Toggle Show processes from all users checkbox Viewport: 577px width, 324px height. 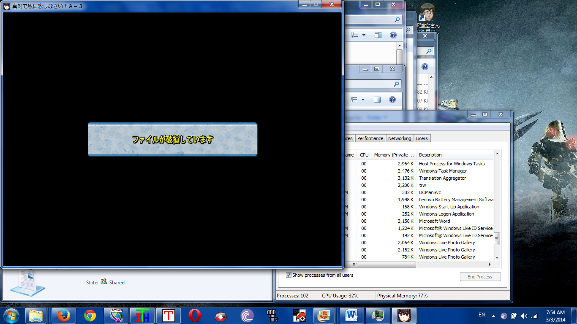pyautogui.click(x=289, y=275)
